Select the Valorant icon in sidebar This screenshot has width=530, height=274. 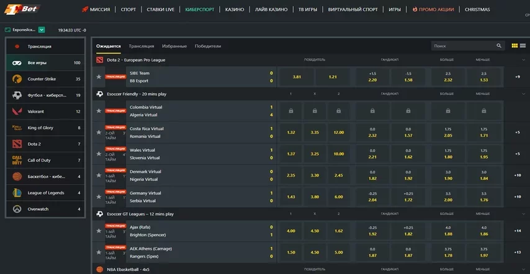pos(17,112)
